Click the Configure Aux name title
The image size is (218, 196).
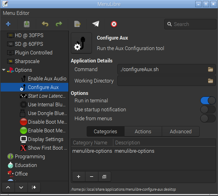(x=112, y=38)
